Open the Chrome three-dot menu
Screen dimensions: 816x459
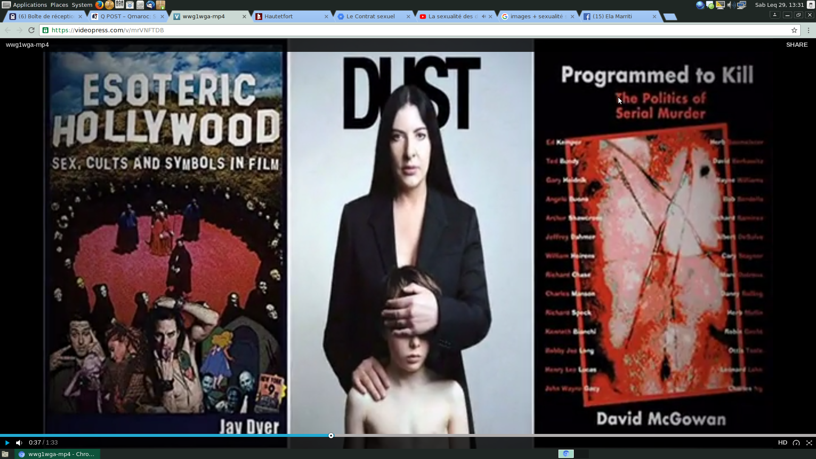808,30
